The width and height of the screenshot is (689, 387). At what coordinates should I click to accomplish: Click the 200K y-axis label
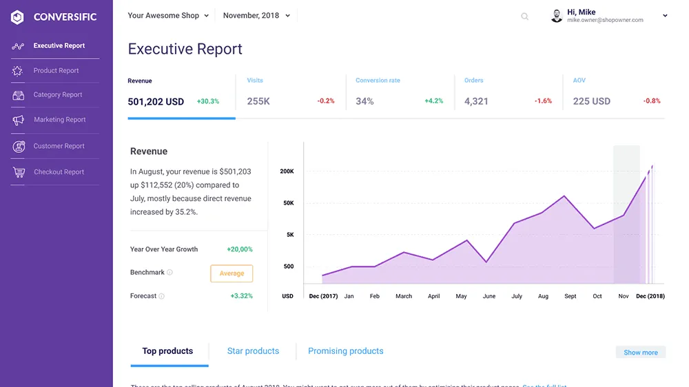287,171
